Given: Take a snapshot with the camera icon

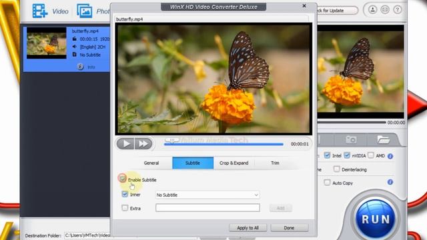Looking at the screenshot, I should [351, 140].
